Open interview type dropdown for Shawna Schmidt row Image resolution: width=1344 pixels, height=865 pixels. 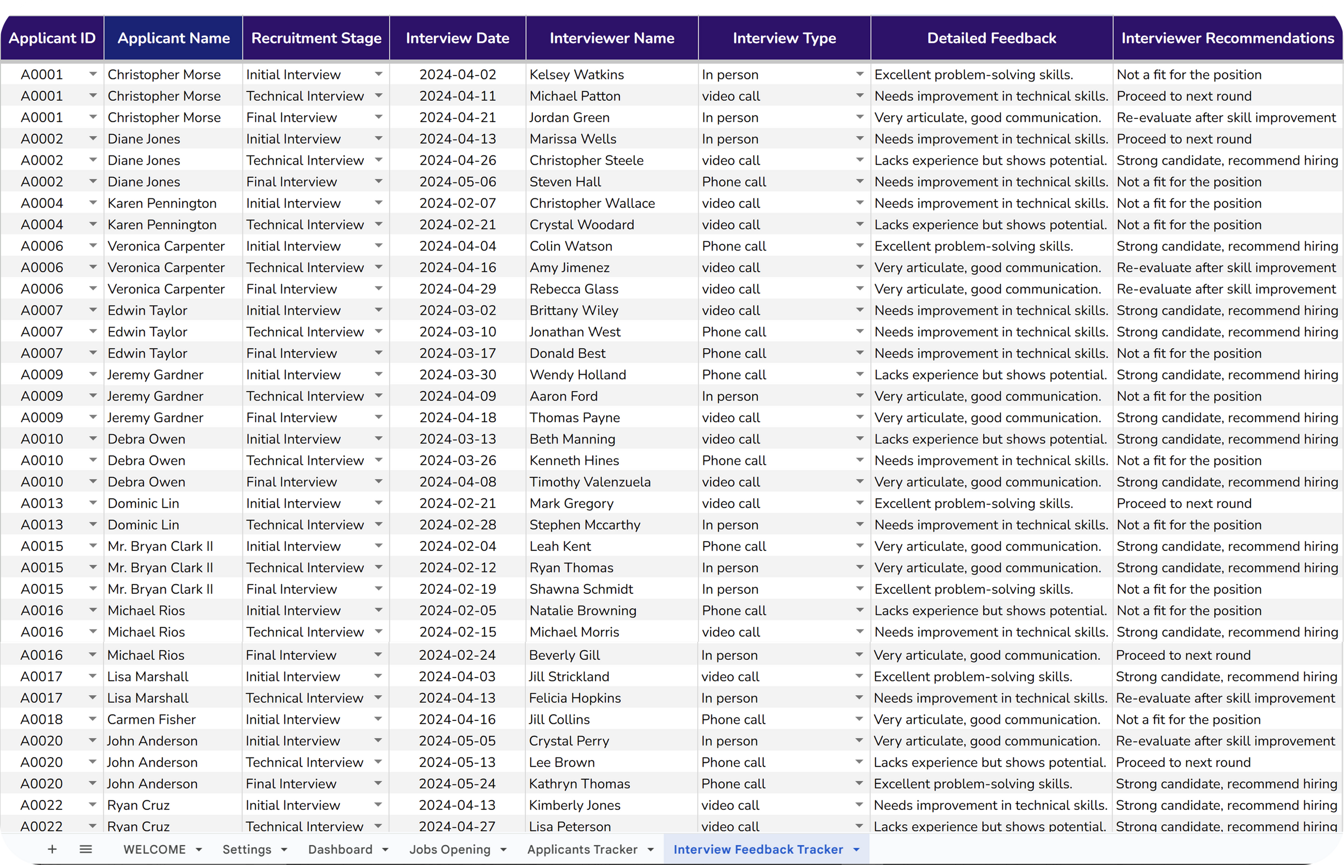(x=859, y=589)
